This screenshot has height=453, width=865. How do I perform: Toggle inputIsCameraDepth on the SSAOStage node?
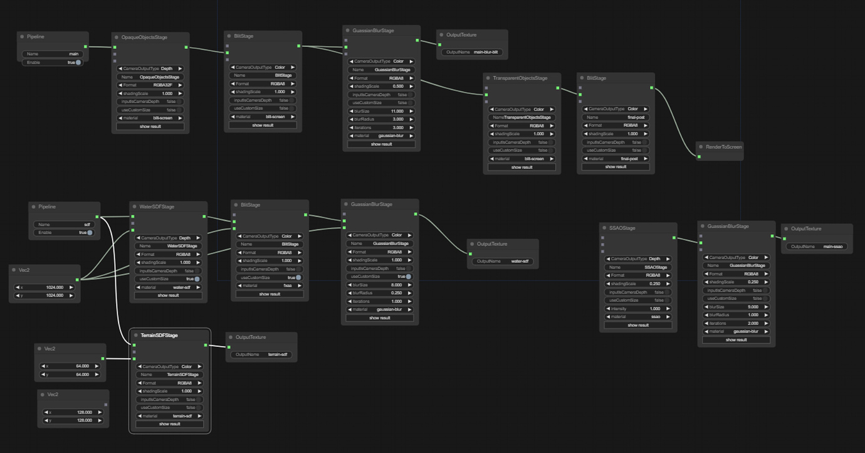(666, 292)
